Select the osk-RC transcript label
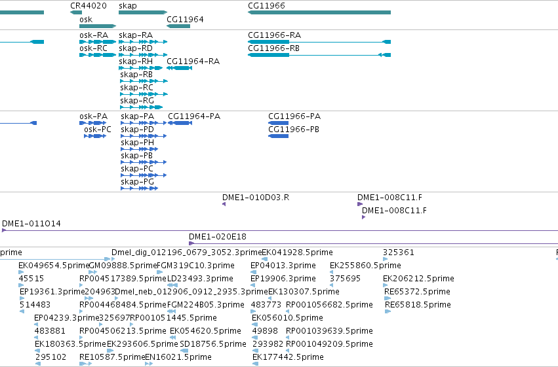The width and height of the screenshot is (558, 367). [x=93, y=48]
